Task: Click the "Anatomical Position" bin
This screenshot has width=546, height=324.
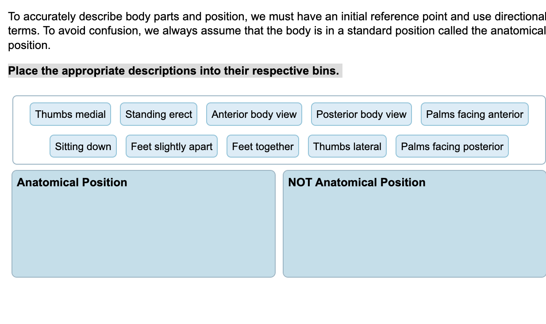Action: click(x=144, y=225)
